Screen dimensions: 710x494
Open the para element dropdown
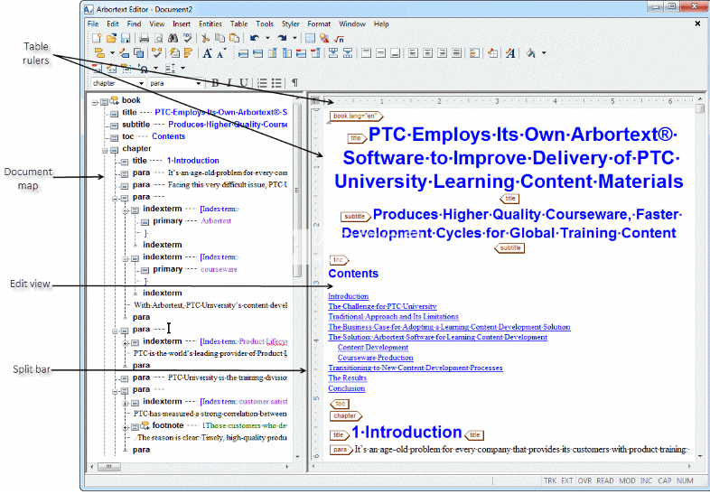[x=199, y=83]
